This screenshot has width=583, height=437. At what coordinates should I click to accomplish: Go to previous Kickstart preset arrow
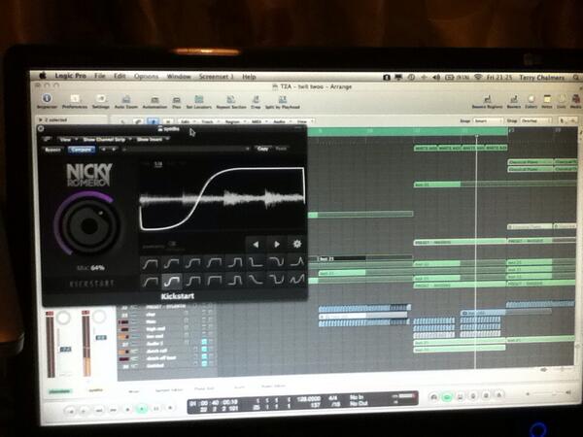coord(256,244)
